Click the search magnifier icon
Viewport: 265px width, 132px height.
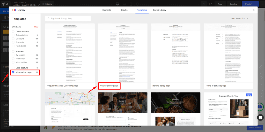click(48, 19)
